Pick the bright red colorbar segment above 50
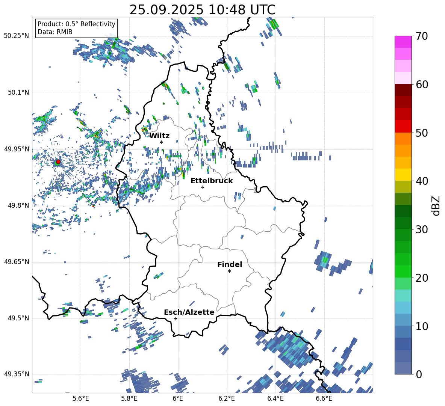Image resolution: width=445 pixels, height=406 pixels. point(403,127)
